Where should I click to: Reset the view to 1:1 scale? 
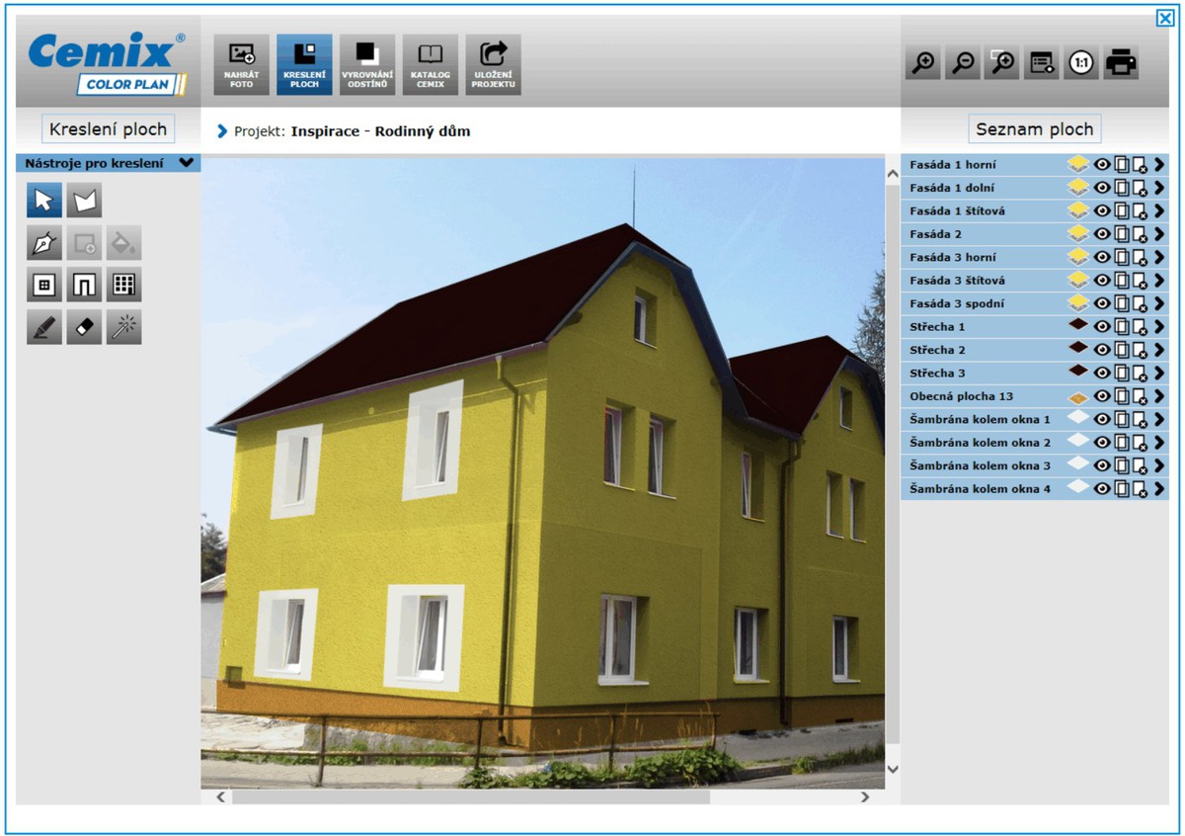pos(1081,63)
